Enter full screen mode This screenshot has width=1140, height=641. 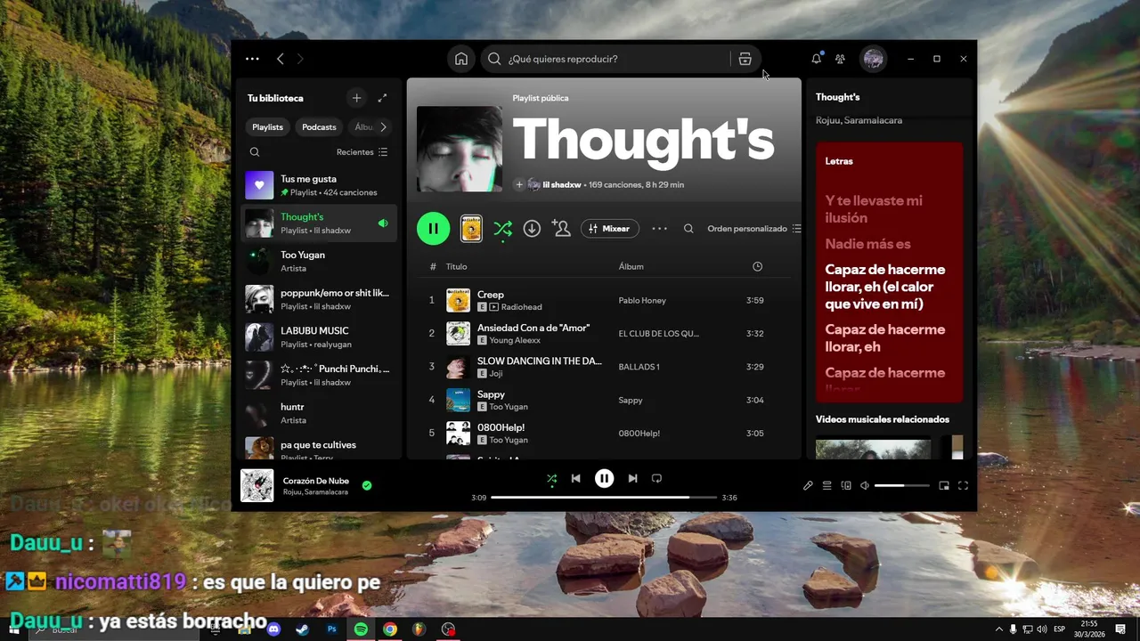click(963, 486)
